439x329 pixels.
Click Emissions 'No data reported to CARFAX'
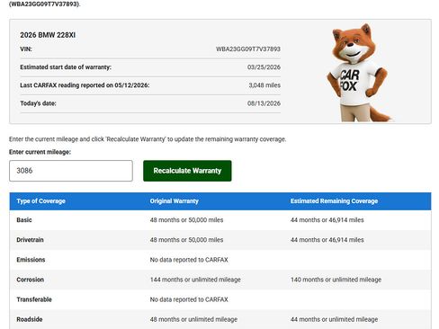click(x=189, y=260)
